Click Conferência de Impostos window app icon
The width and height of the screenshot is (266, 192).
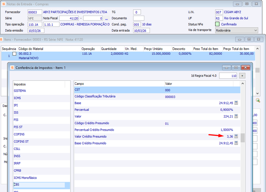point(12,67)
